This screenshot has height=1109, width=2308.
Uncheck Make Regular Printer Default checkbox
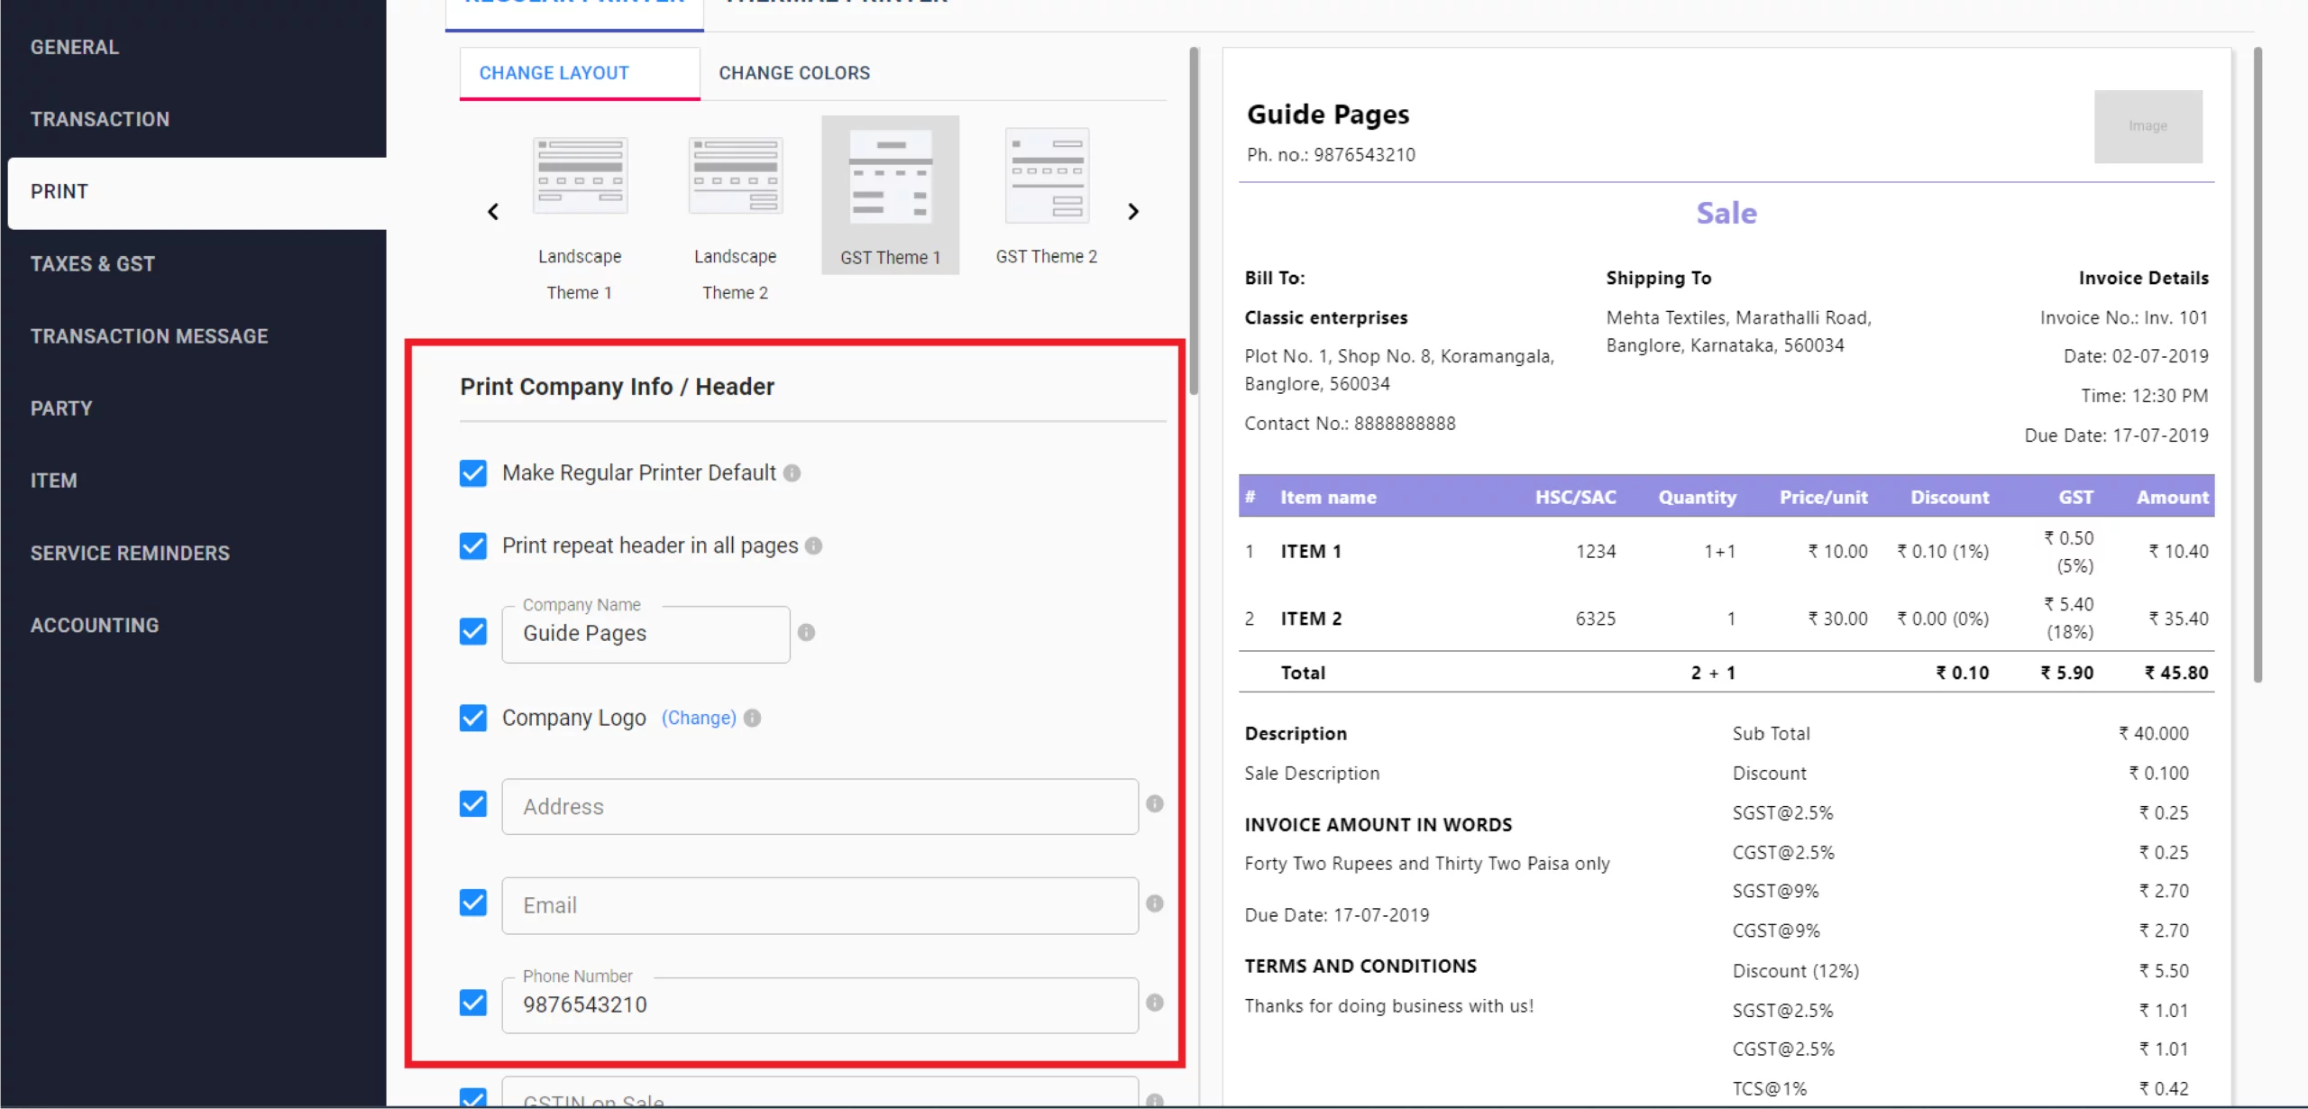473,473
